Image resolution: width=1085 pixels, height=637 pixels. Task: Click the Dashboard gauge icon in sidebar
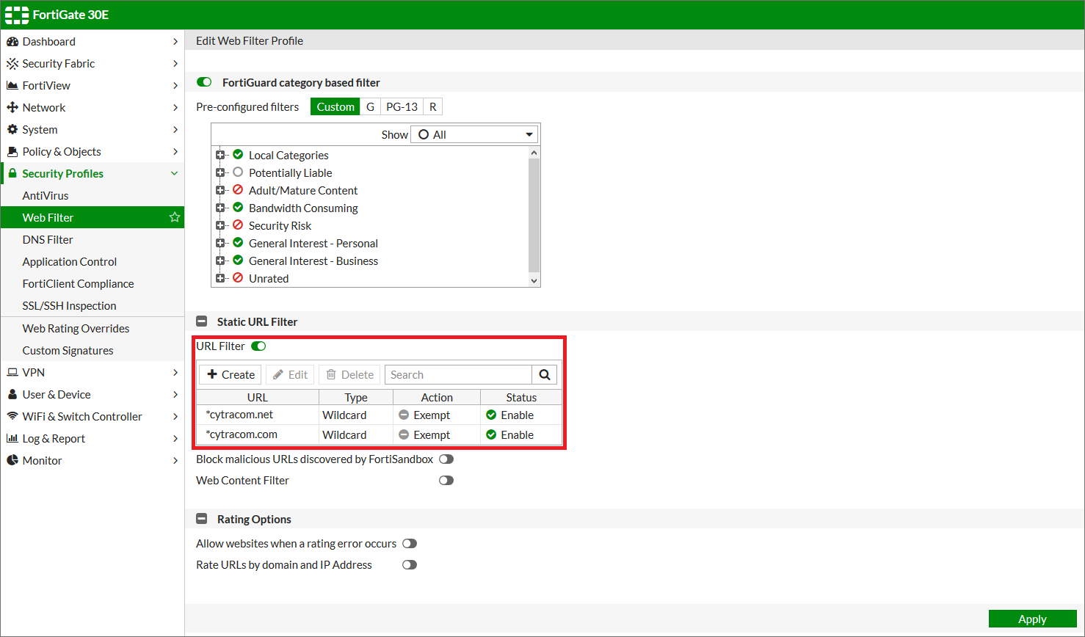pos(12,42)
